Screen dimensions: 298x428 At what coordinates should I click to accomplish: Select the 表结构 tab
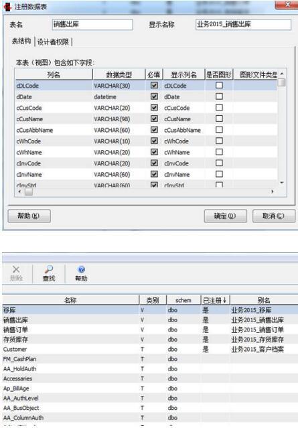21,42
